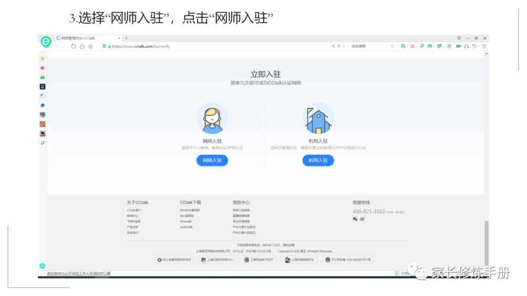The image size is (527, 296).
Task: Open Windows桌面版 download link
Action: [x=189, y=210]
